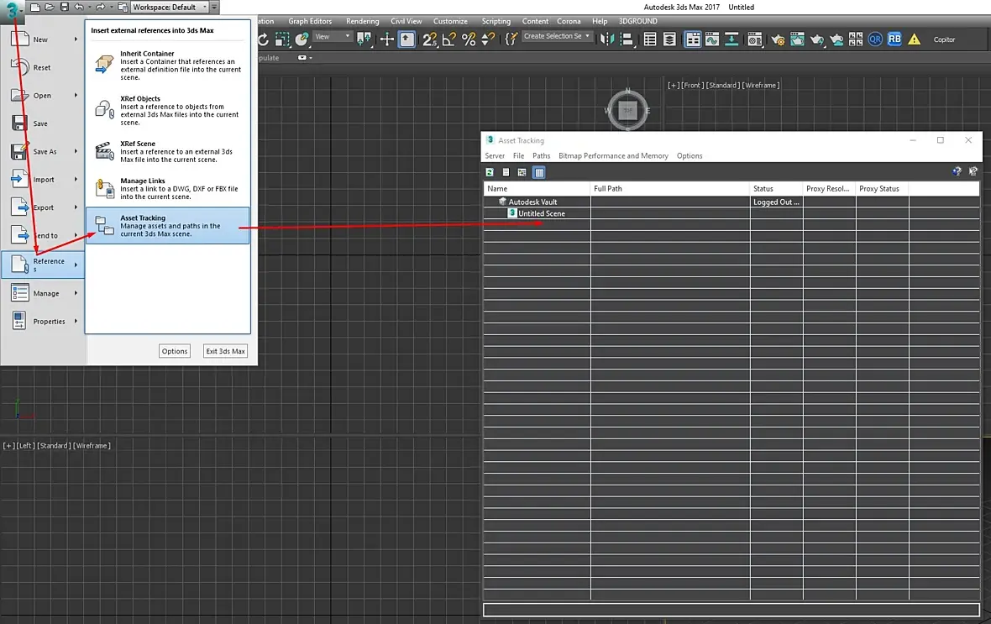Open the Workspace: Default dropdown
Viewport: 991px width, 624px height.
[169, 7]
